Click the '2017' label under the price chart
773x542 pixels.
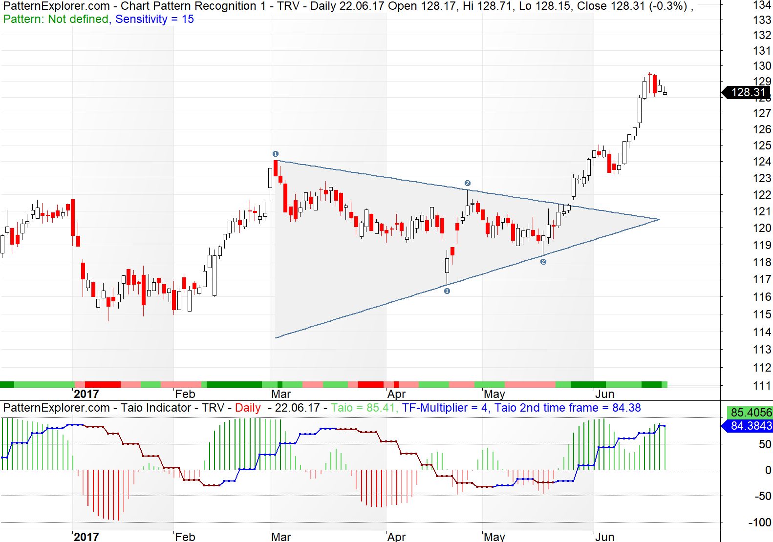[x=86, y=394]
